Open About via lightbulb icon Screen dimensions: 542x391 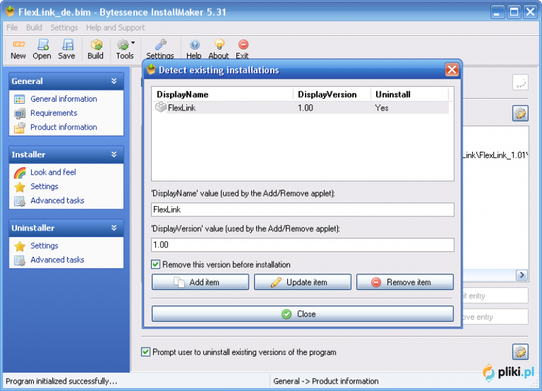219,45
